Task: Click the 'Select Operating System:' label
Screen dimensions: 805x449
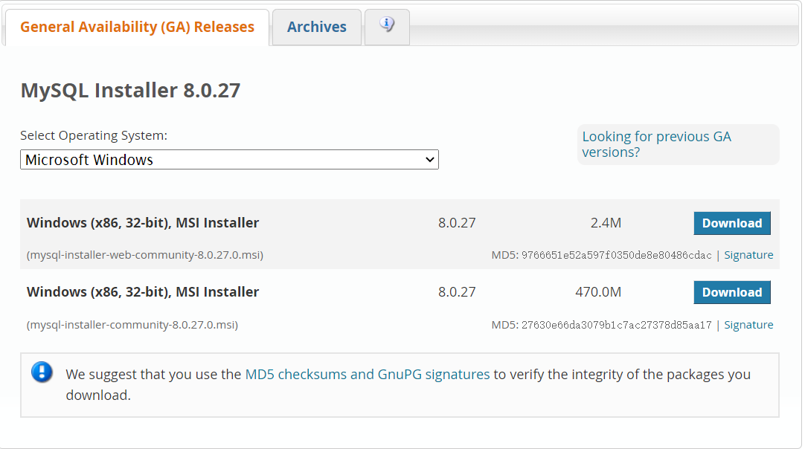Action: 94,135
